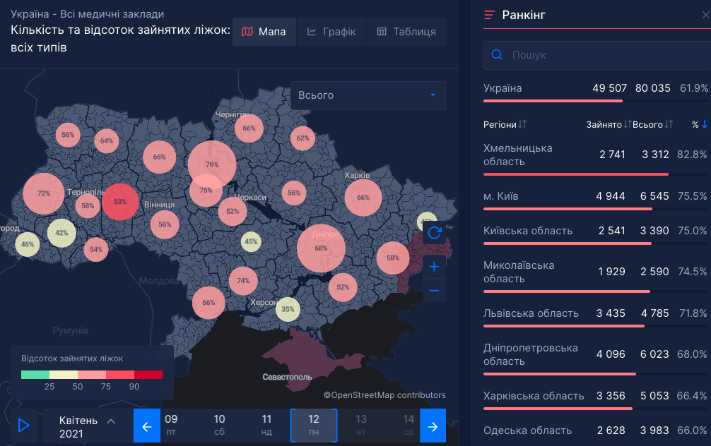Image resolution: width=711 pixels, height=446 pixels.
Task: Select Дніпропетровська область ranking row
Action: [597, 358]
